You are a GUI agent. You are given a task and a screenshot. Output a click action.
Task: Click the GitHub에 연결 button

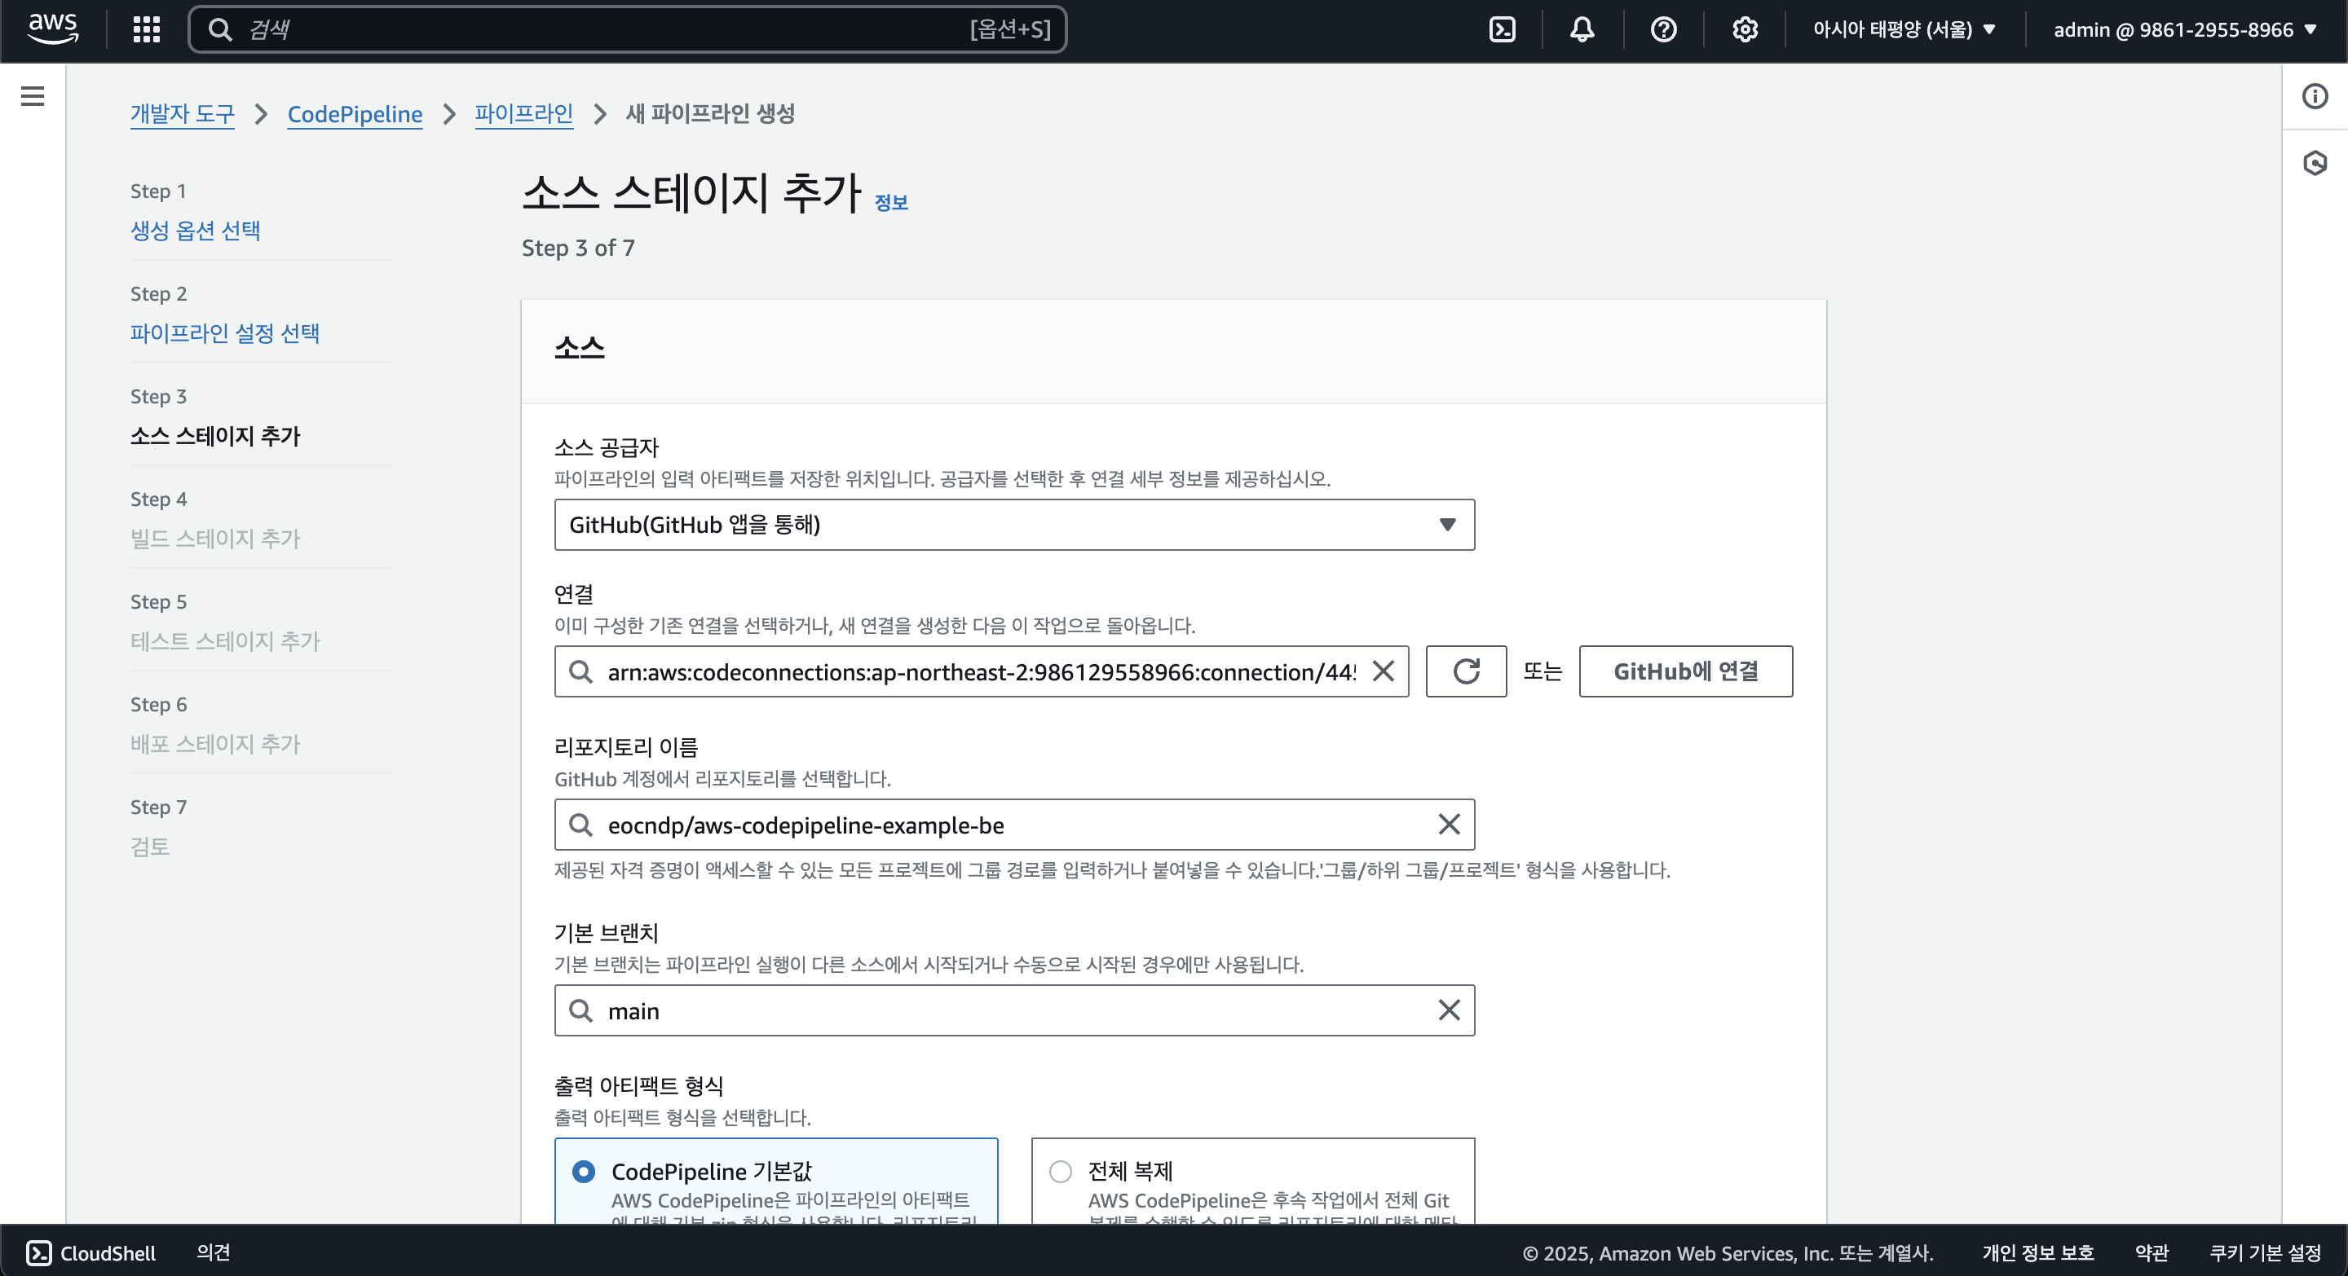1684,671
